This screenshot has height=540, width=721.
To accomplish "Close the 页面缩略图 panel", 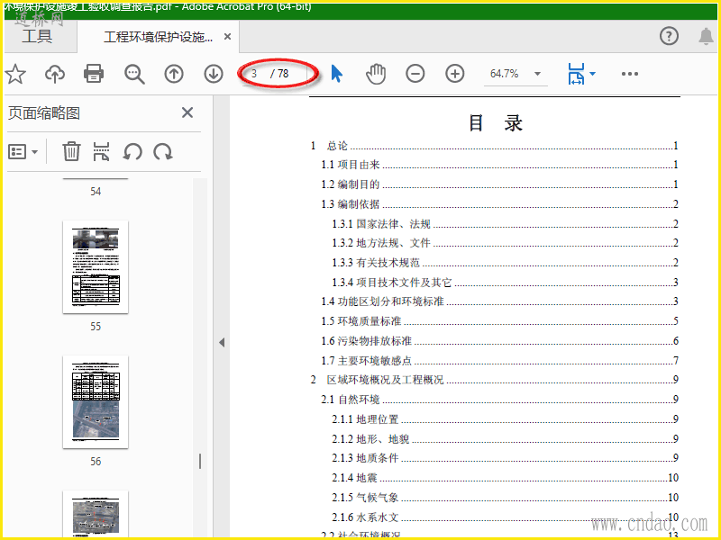I will pyautogui.click(x=187, y=112).
